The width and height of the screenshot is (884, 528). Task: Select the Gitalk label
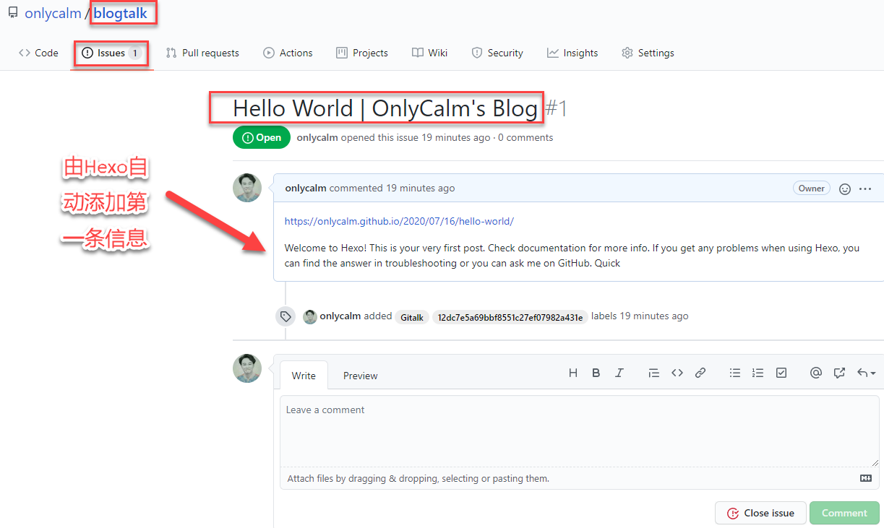point(412,317)
